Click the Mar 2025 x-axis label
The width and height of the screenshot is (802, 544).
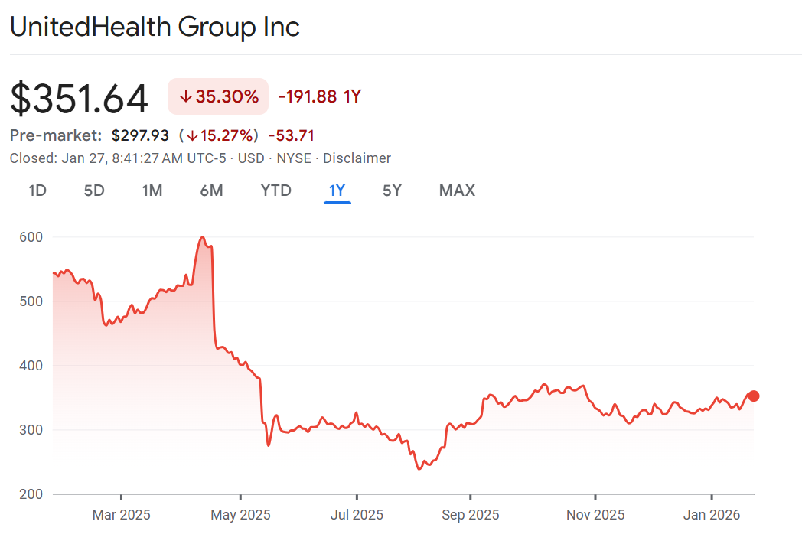coord(121,515)
